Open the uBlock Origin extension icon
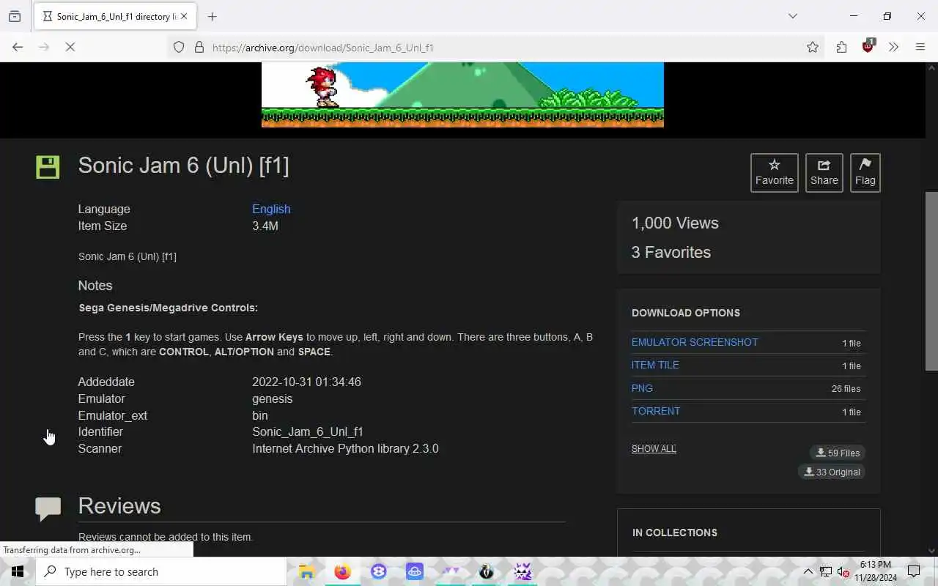 tap(868, 46)
